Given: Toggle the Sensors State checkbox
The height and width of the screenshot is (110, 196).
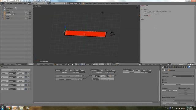Looking at the screenshot, I should coord(81,70).
